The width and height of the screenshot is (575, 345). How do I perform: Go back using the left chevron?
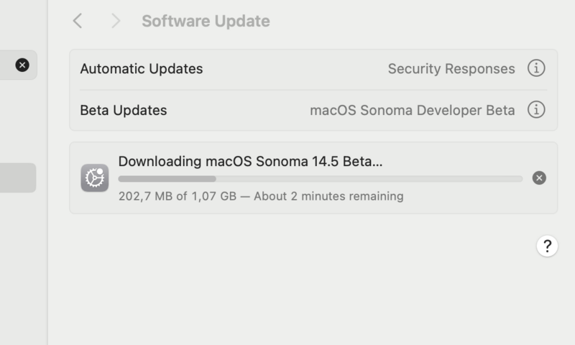pyautogui.click(x=78, y=22)
